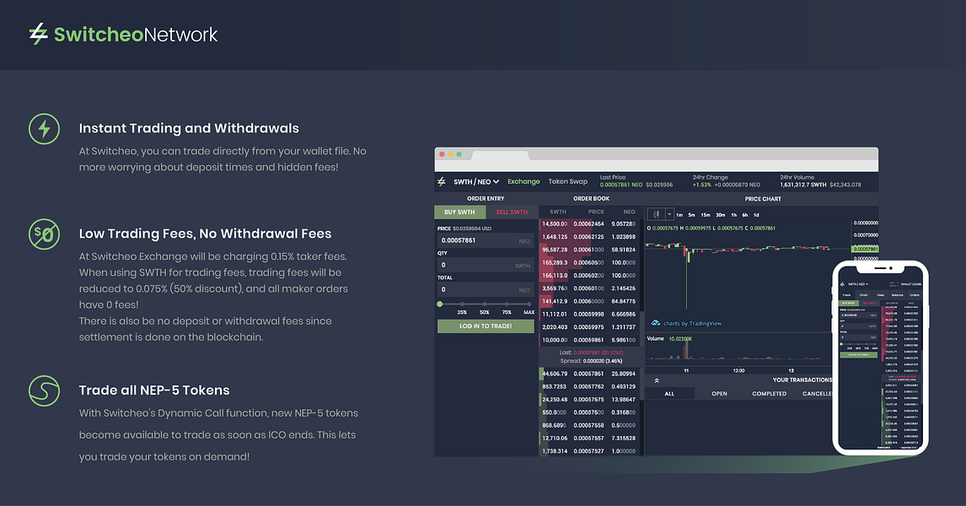This screenshot has width=966, height=506.
Task: Show ALL transactions tab
Action: [x=669, y=393]
